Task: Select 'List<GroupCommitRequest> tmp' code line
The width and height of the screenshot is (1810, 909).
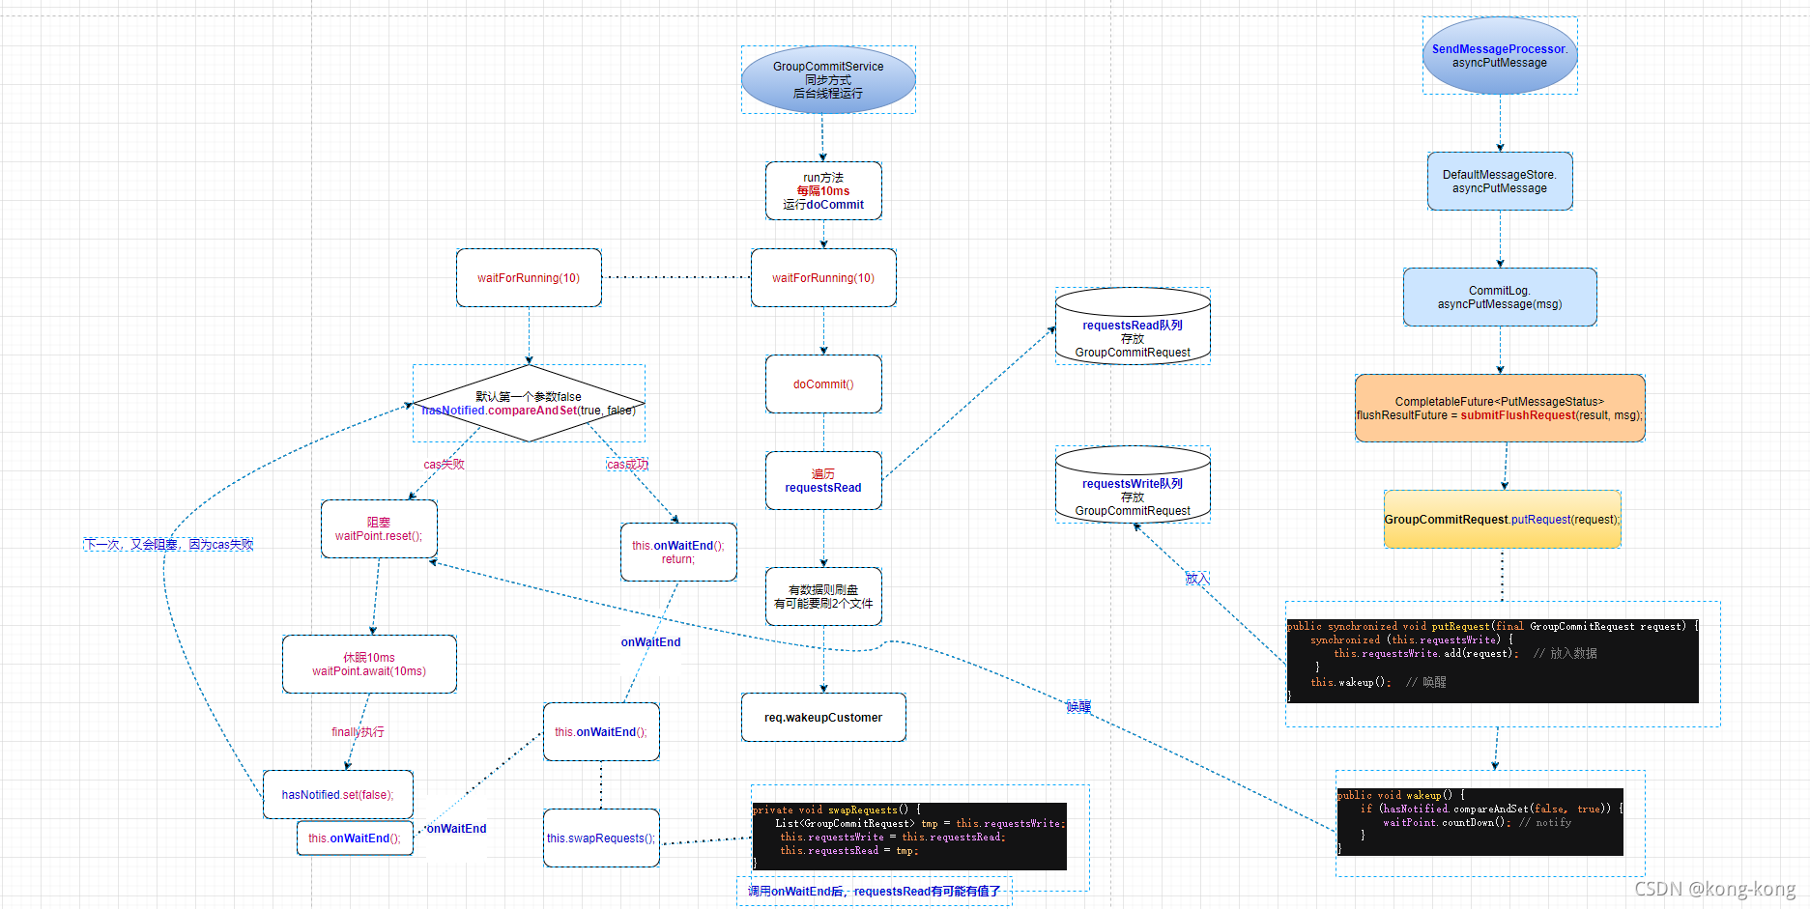Action: (x=919, y=823)
